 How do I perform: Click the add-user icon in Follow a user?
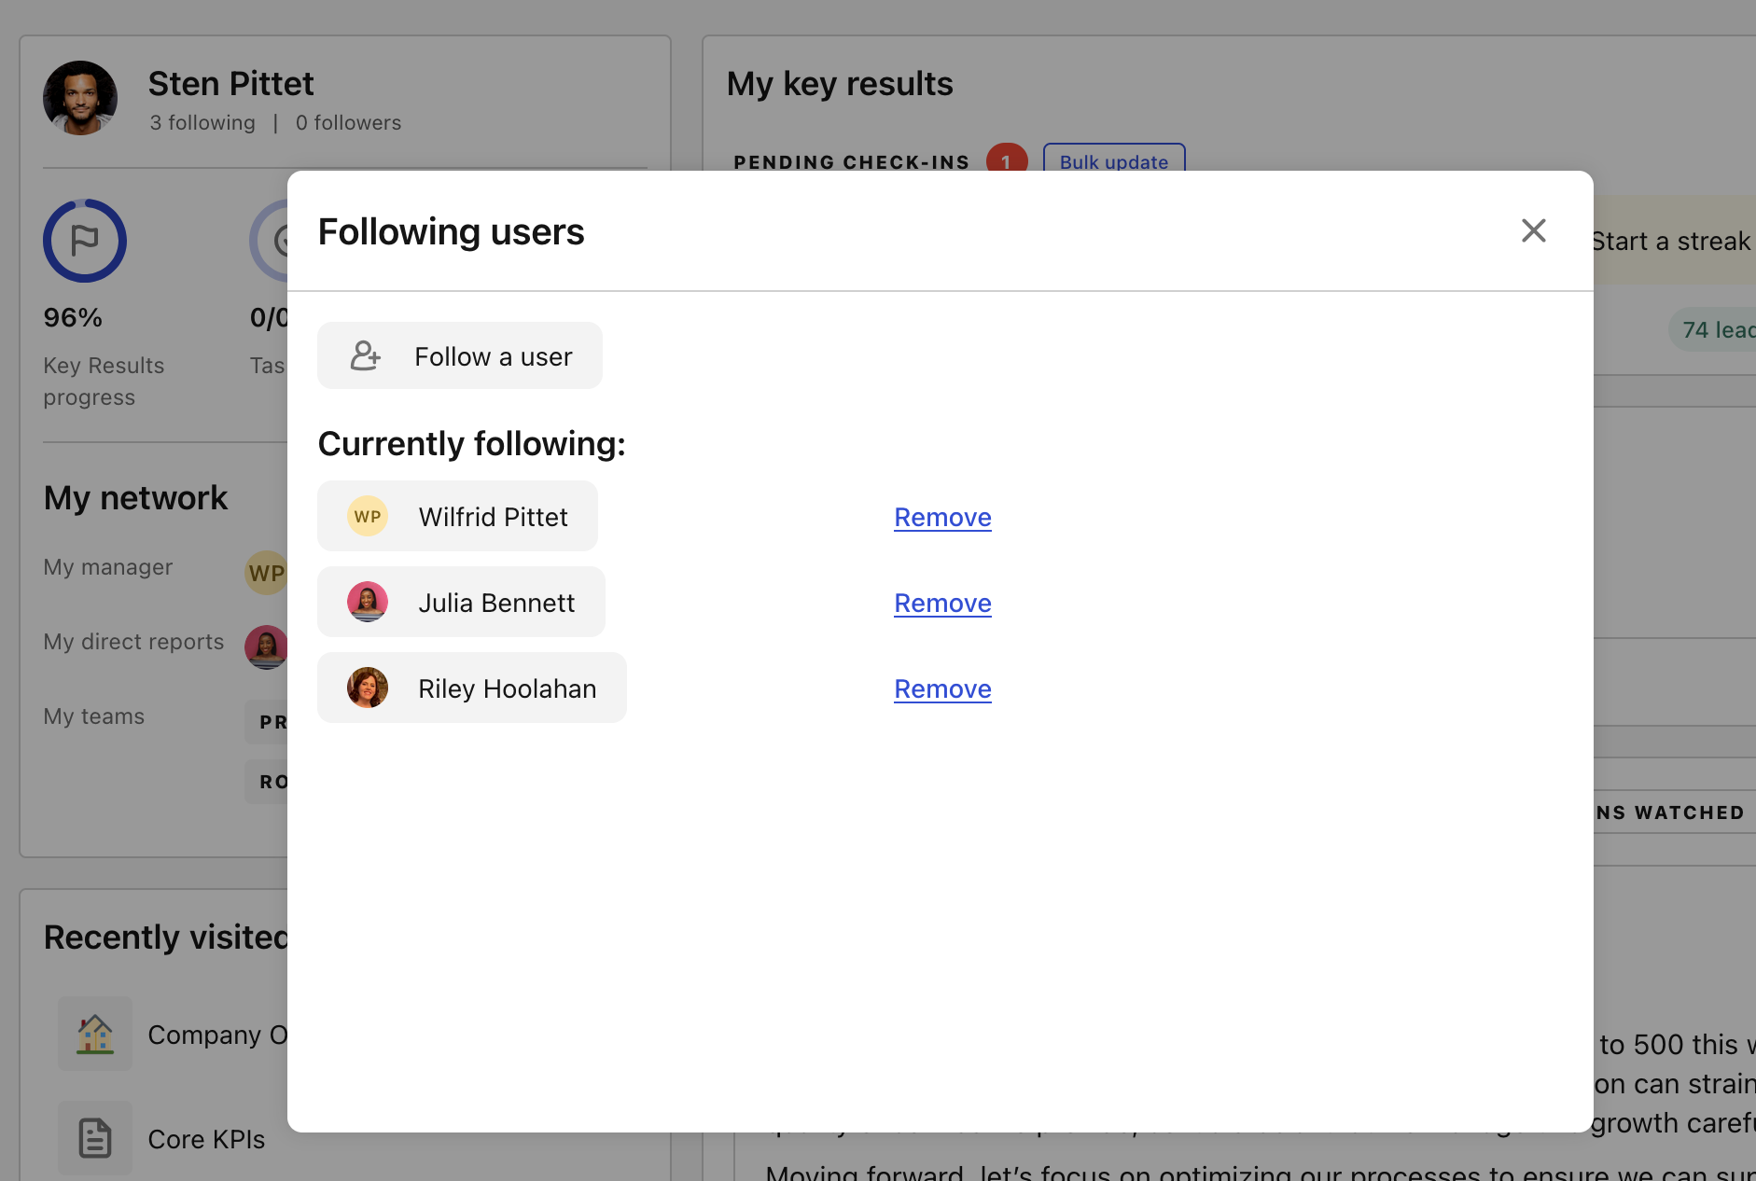pyautogui.click(x=366, y=355)
